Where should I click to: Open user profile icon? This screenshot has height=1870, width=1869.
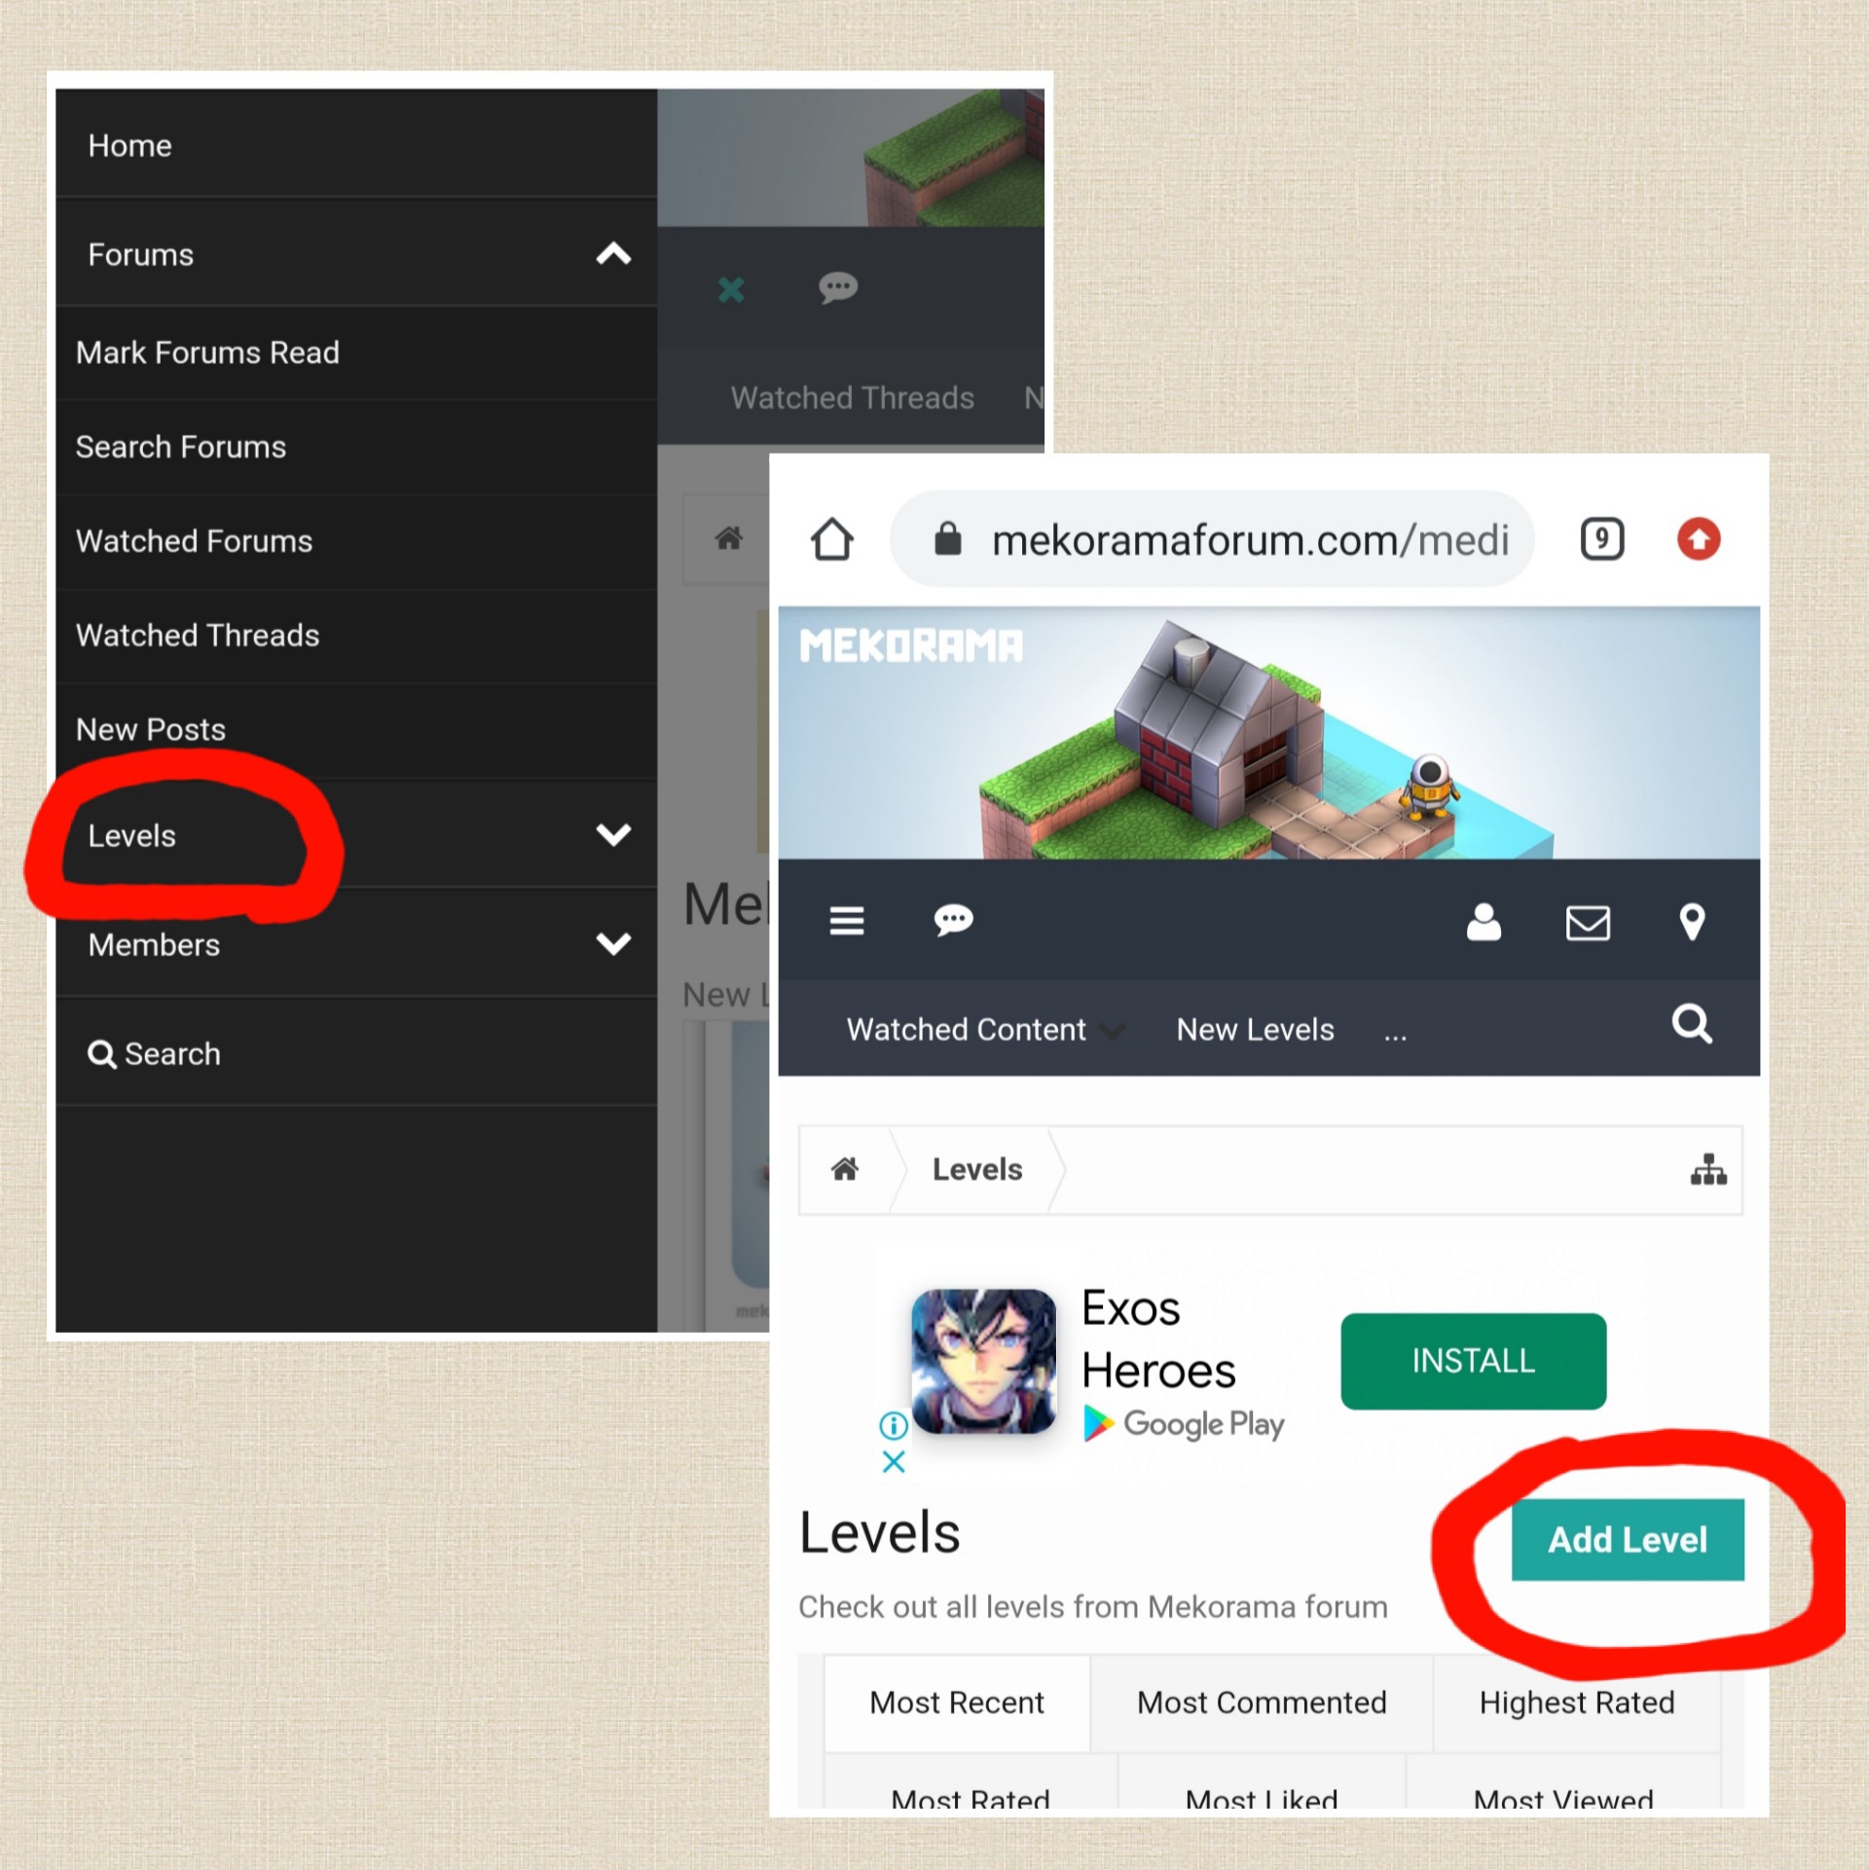(x=1484, y=922)
